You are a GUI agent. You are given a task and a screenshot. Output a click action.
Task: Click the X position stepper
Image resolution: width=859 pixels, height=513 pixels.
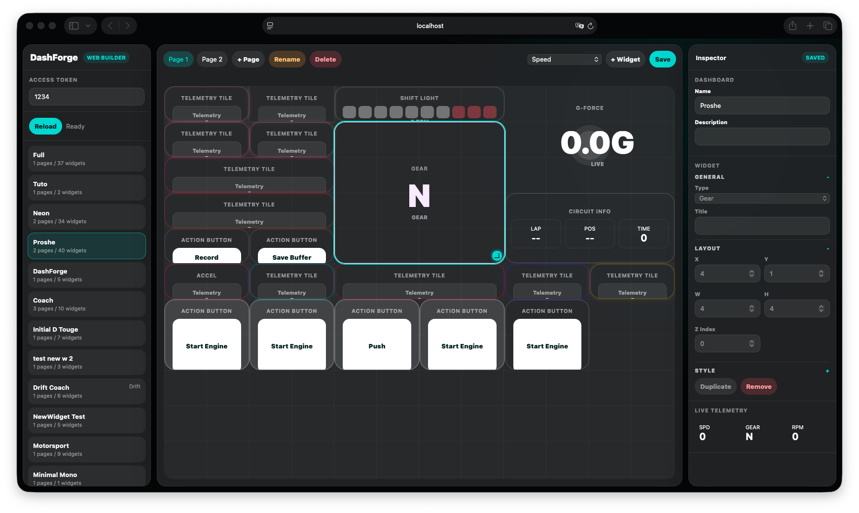(752, 274)
